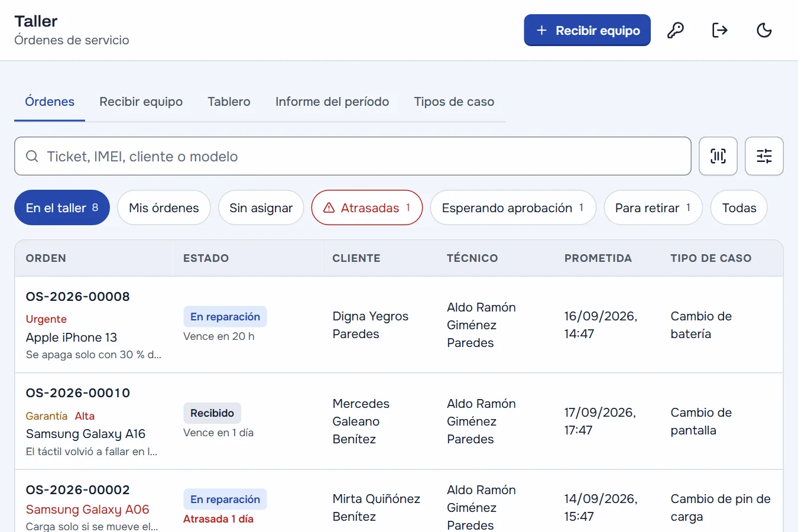Click Cambio de pantalla case type
This screenshot has height=532, width=798.
click(701, 421)
